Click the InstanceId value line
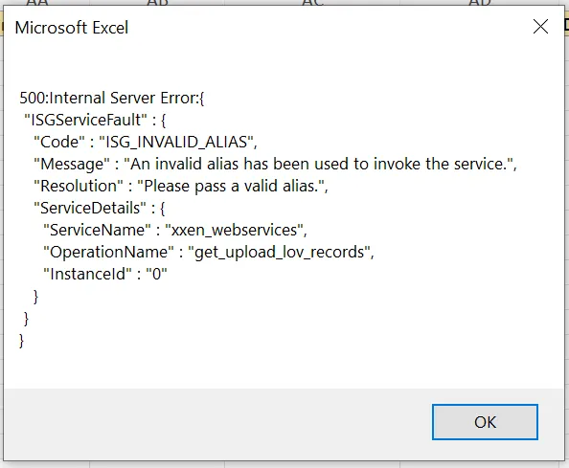569x468 pixels. (x=104, y=274)
